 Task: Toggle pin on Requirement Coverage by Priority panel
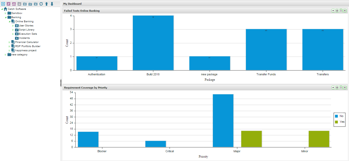(x=341, y=87)
